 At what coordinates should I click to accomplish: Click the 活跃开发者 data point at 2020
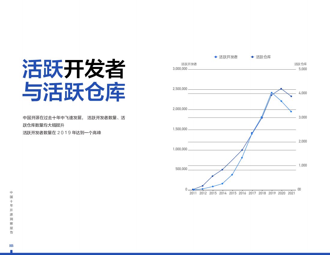[x=281, y=101]
